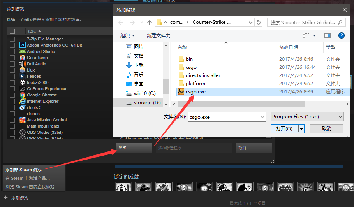This screenshot has height=207, width=354.
Task: Open the view options dropdown arrow
Action: tap(315, 35)
